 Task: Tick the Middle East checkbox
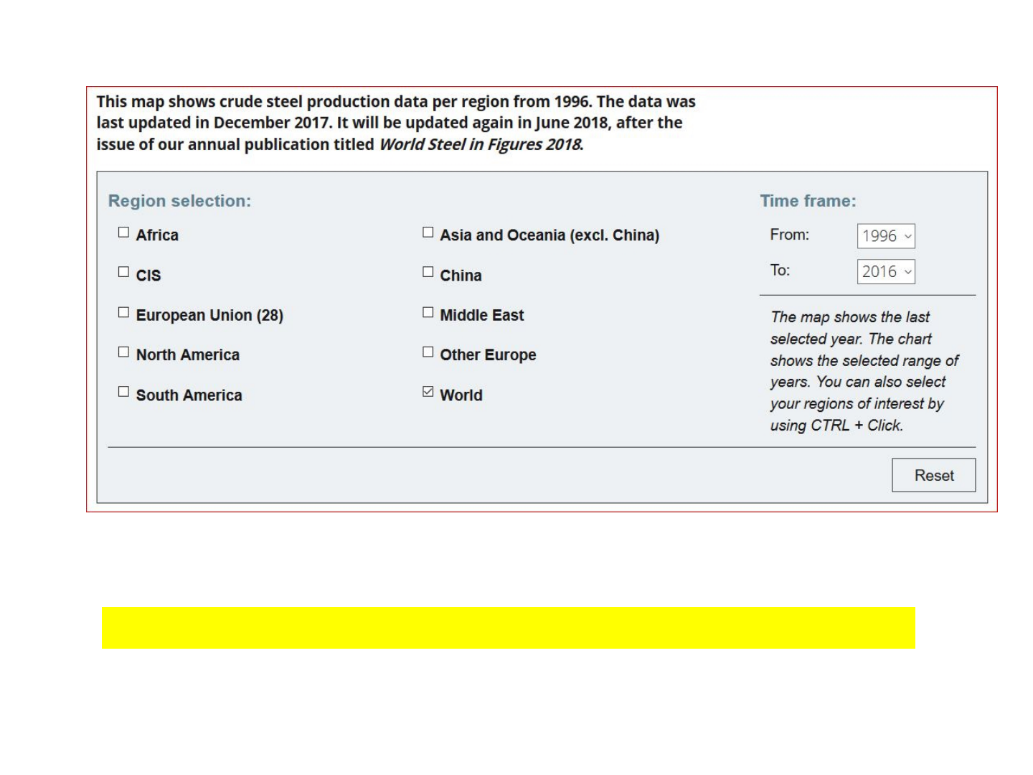tap(428, 313)
